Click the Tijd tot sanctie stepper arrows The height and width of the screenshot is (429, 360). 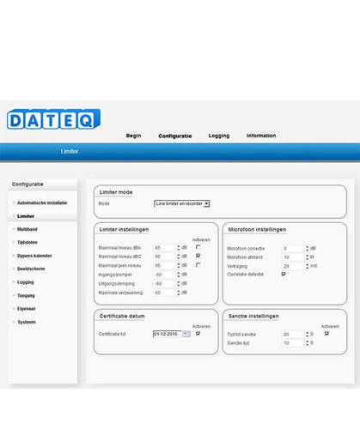(308, 334)
